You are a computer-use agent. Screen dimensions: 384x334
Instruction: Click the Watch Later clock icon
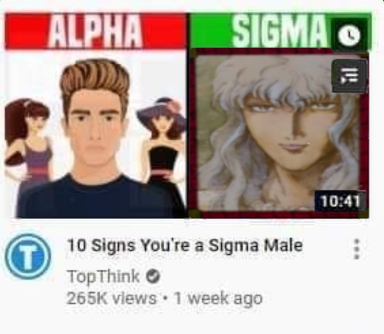[x=350, y=34]
